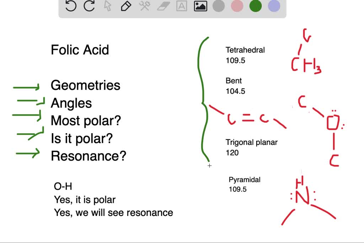
Task: Click the 'Yes, it is polar' text
Action: coord(85,199)
